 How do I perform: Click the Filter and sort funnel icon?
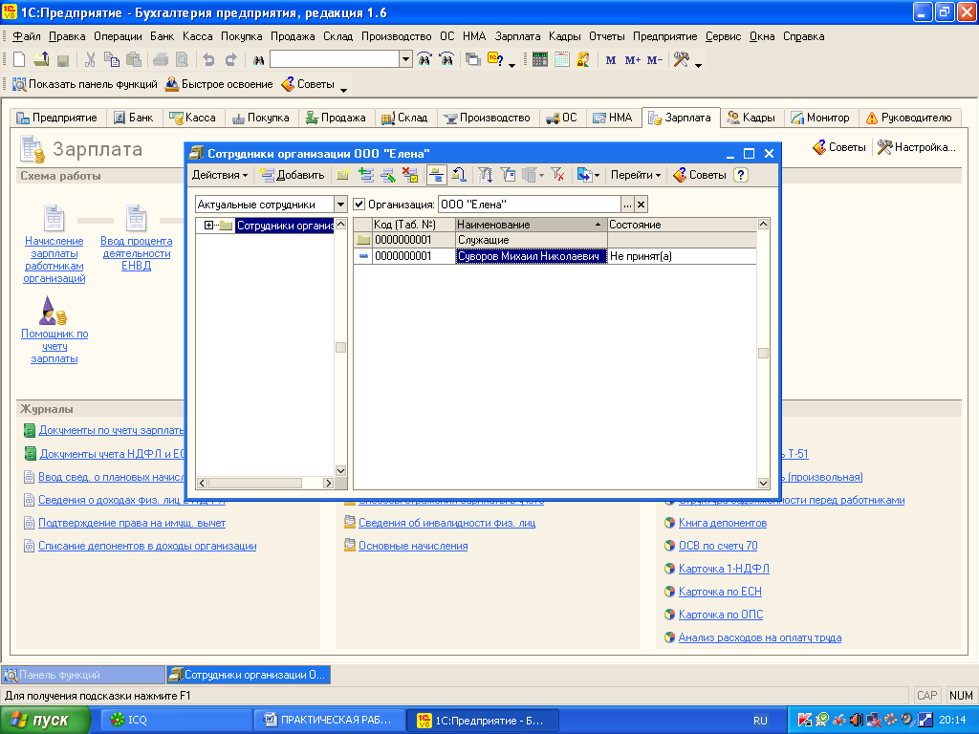485,176
